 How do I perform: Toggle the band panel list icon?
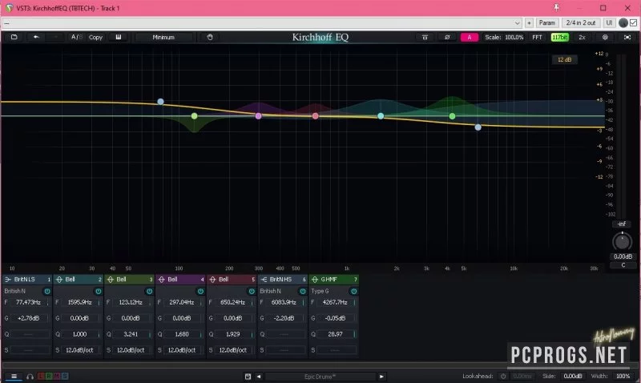[x=14, y=377]
